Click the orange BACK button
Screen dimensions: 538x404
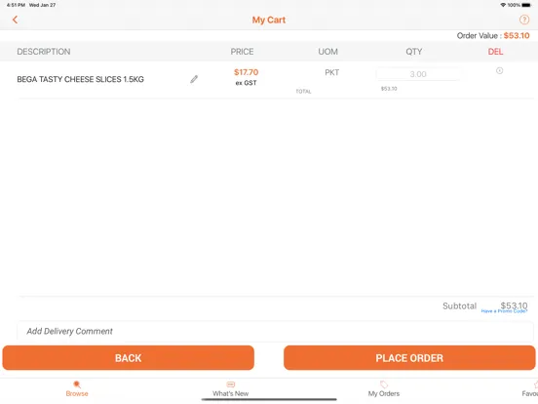(x=129, y=358)
